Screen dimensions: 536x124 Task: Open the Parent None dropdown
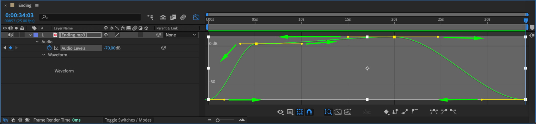click(180, 35)
